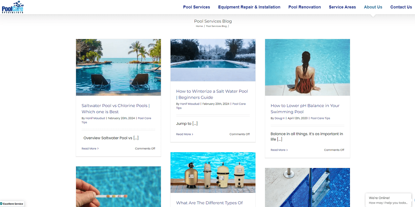Click the Pool Services Blog breadcrumb
This screenshot has width=415, height=207.
[216, 26]
